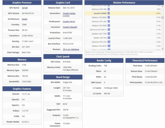
Task: Click the Relative Performance scrollbar thumb
Action: [x=162, y=18]
